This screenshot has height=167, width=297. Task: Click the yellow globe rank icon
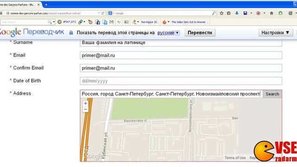tap(59, 22)
